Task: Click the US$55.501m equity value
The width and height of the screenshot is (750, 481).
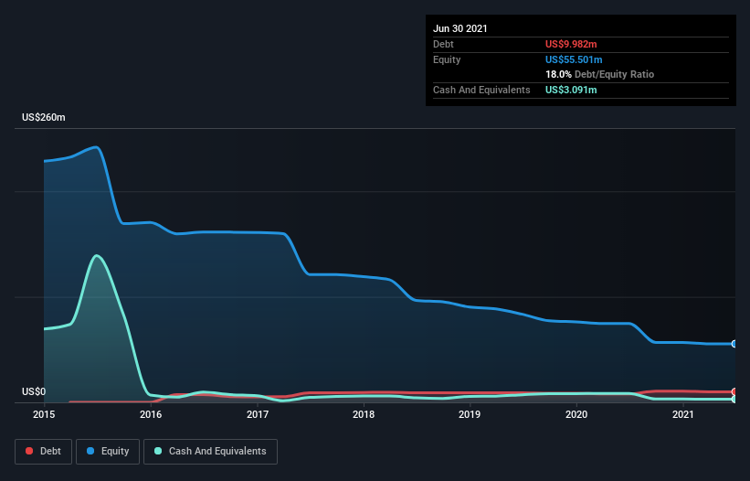Action: click(x=574, y=59)
